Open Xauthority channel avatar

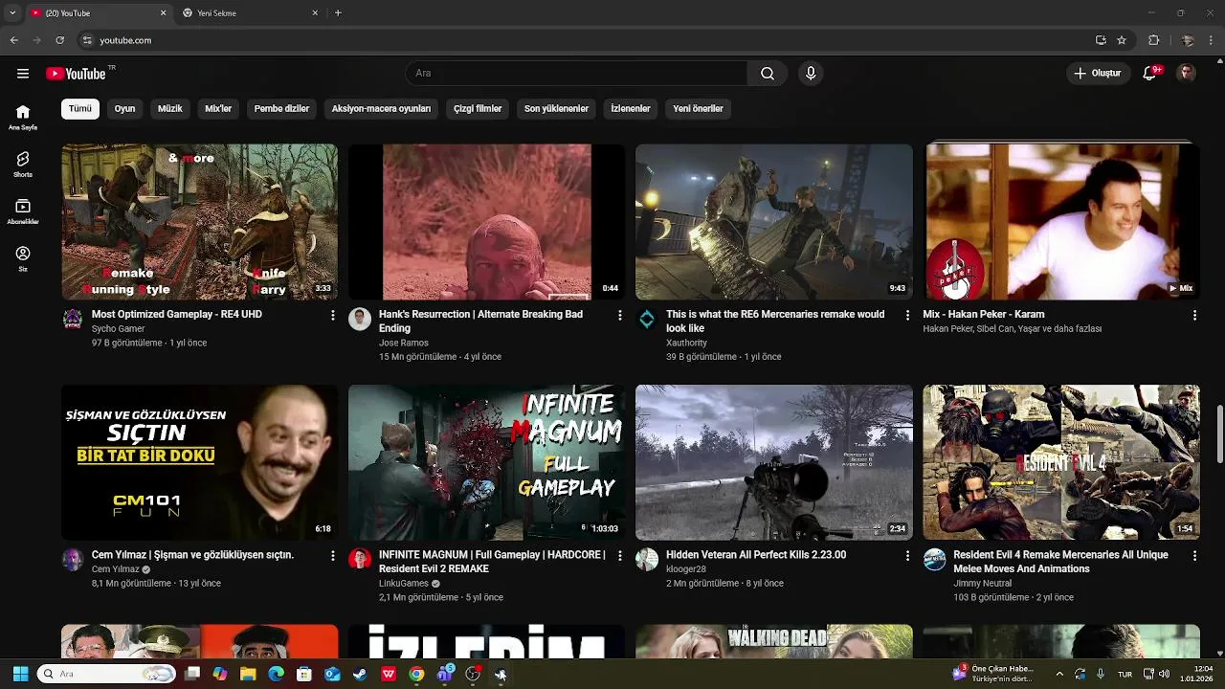[x=647, y=319]
